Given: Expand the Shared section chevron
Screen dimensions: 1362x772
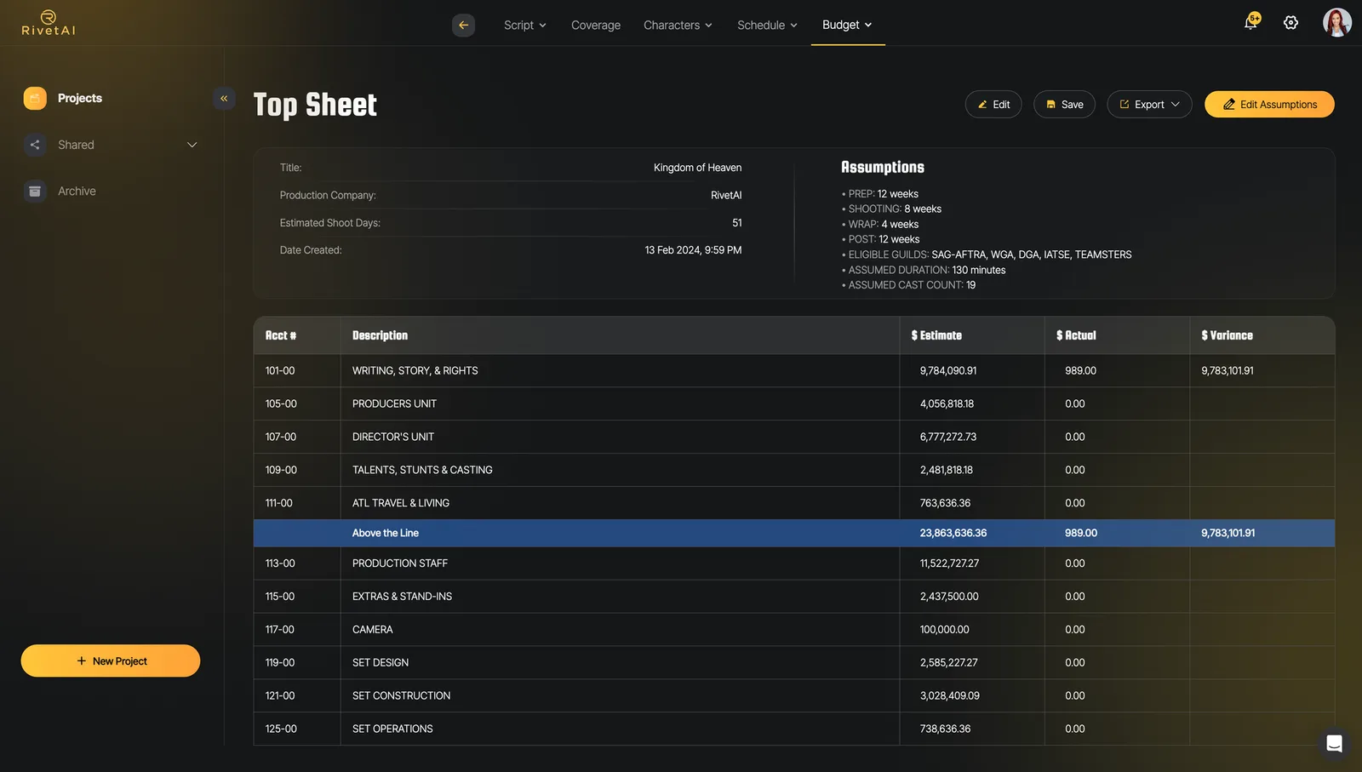Looking at the screenshot, I should (x=192, y=145).
